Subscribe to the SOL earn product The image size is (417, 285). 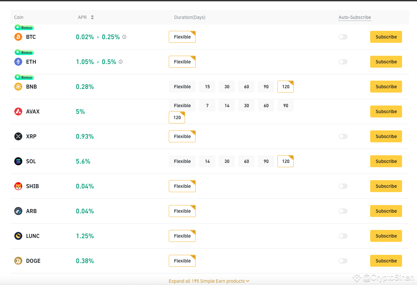386,161
